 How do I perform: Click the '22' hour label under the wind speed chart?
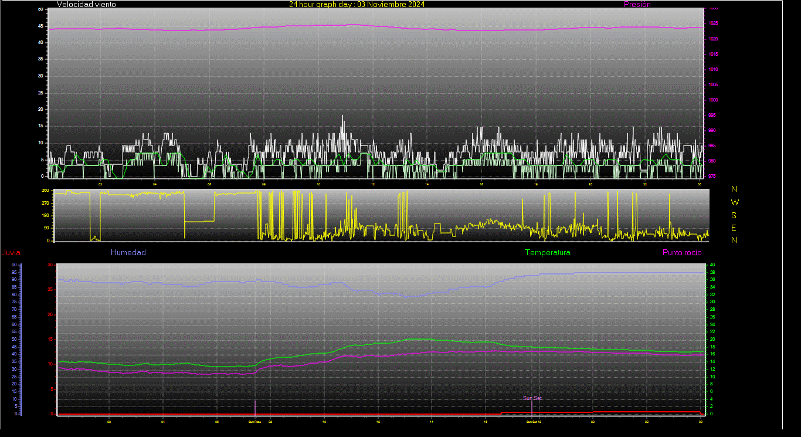pos(645,184)
